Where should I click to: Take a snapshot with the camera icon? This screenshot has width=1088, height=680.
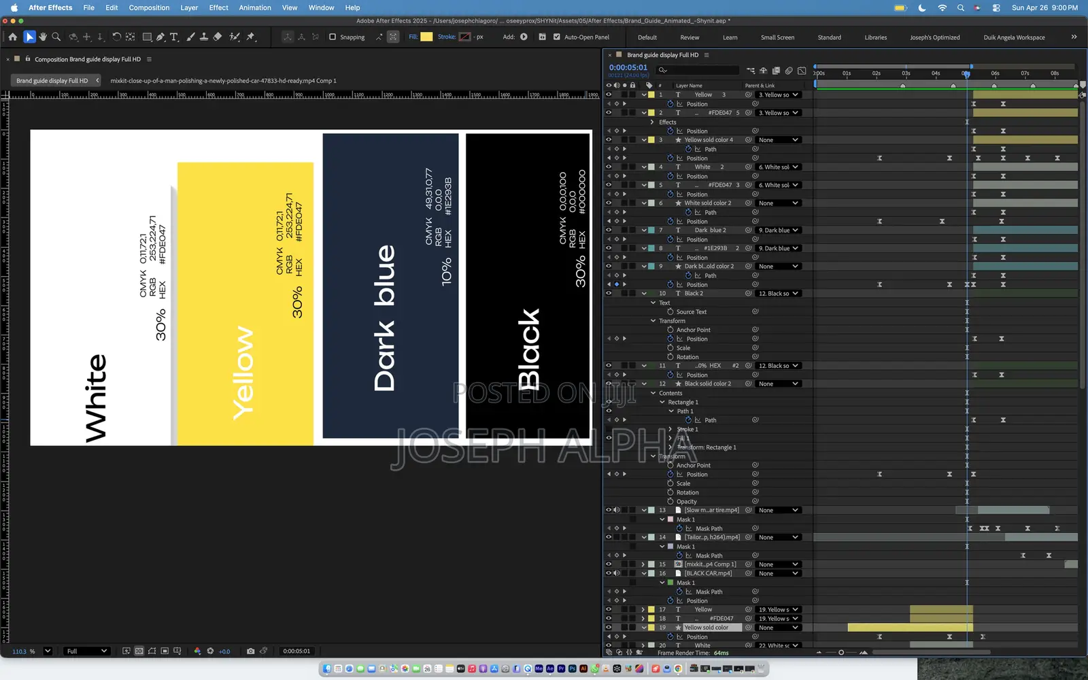click(250, 651)
